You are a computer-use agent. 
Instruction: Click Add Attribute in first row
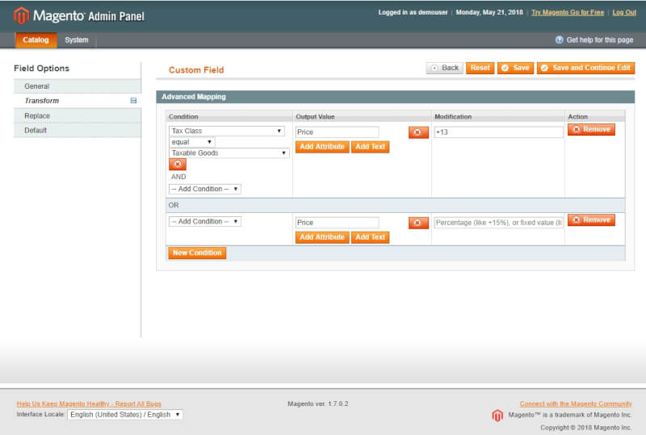coord(322,147)
